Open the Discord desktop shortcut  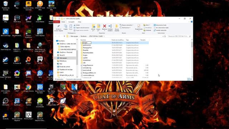pos(29,74)
